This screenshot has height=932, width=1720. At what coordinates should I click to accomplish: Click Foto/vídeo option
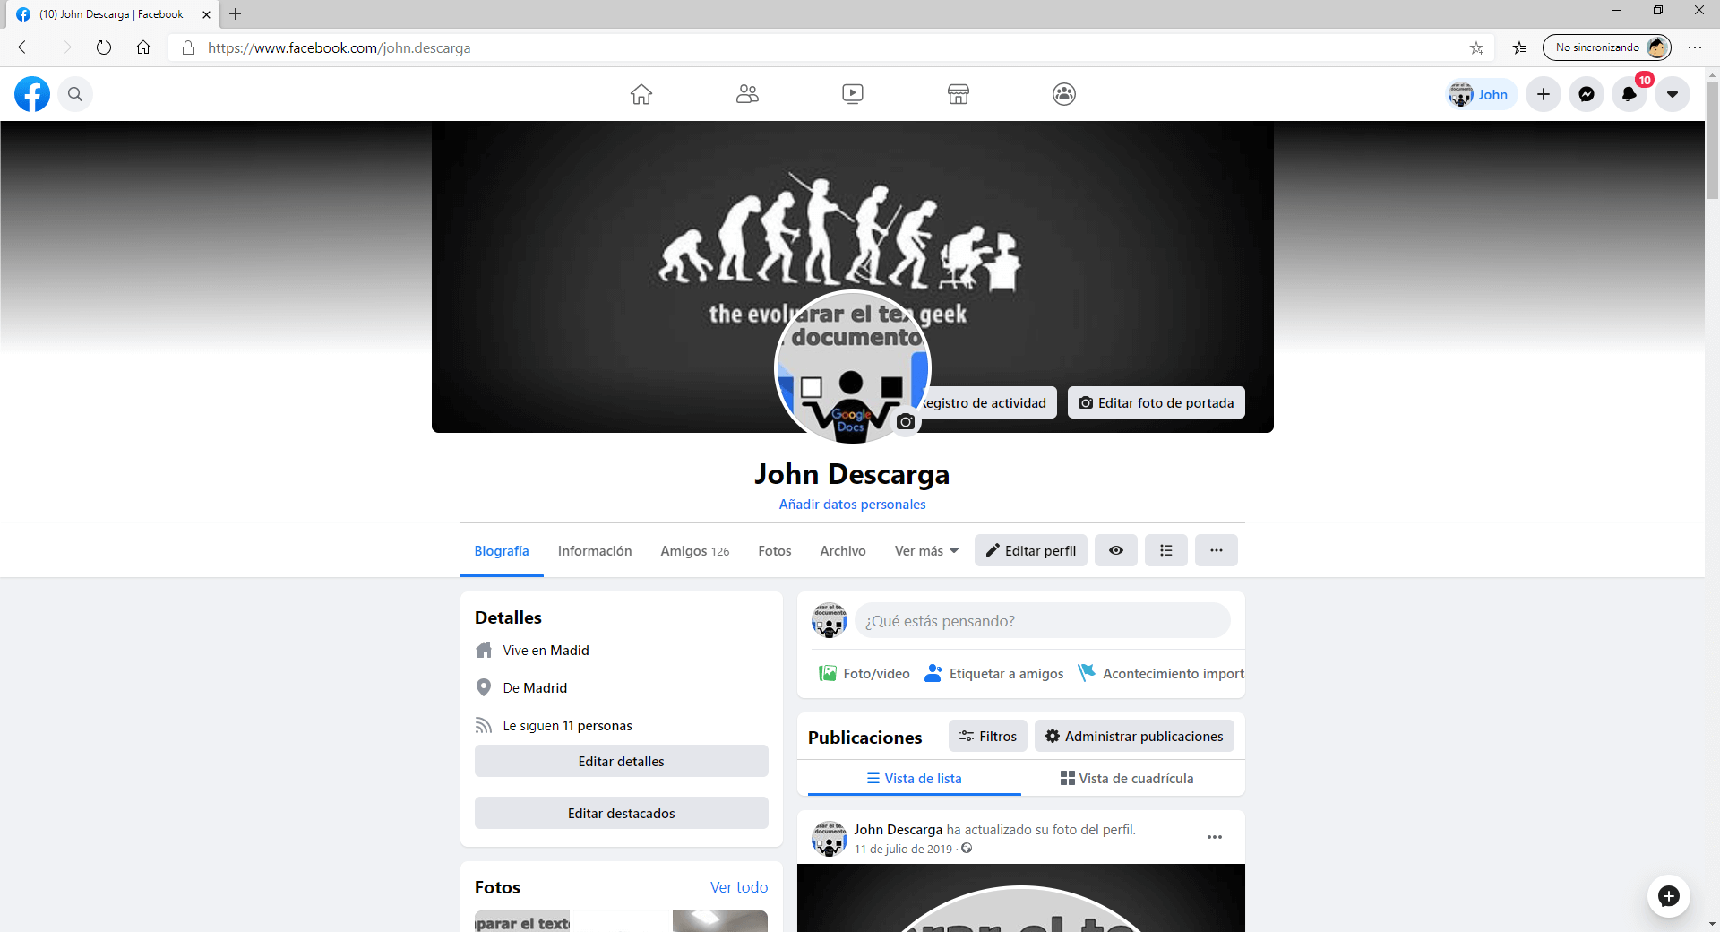click(864, 673)
